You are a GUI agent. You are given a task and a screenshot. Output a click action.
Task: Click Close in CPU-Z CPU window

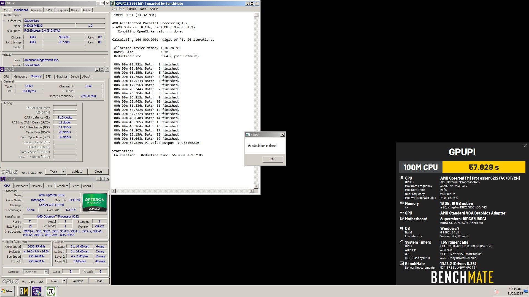point(99,281)
